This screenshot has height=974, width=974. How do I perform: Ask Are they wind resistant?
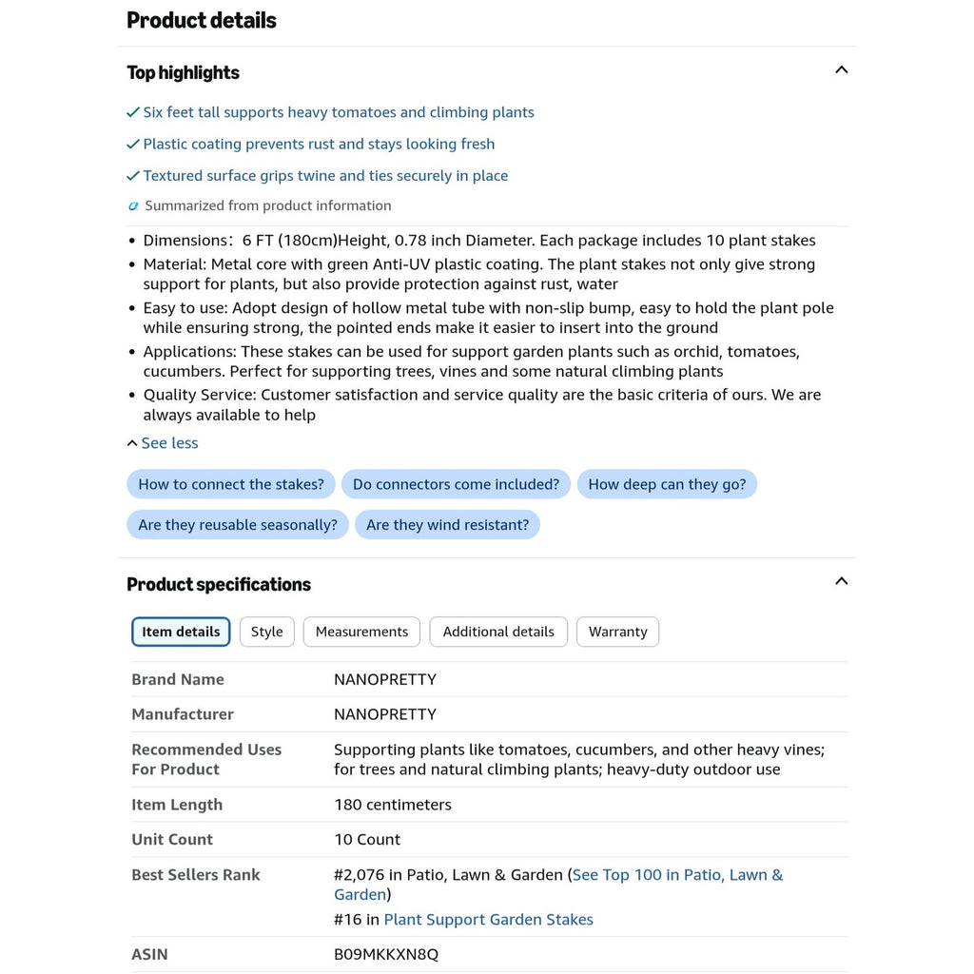click(447, 525)
